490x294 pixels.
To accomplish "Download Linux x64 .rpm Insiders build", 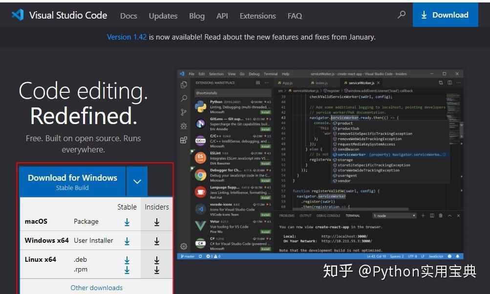I will coord(157,270).
